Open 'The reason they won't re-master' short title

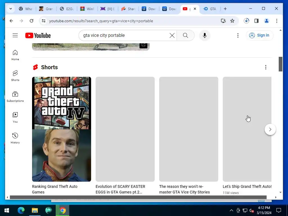pyautogui.click(x=184, y=189)
